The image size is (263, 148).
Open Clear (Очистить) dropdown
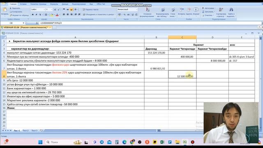[208, 15]
